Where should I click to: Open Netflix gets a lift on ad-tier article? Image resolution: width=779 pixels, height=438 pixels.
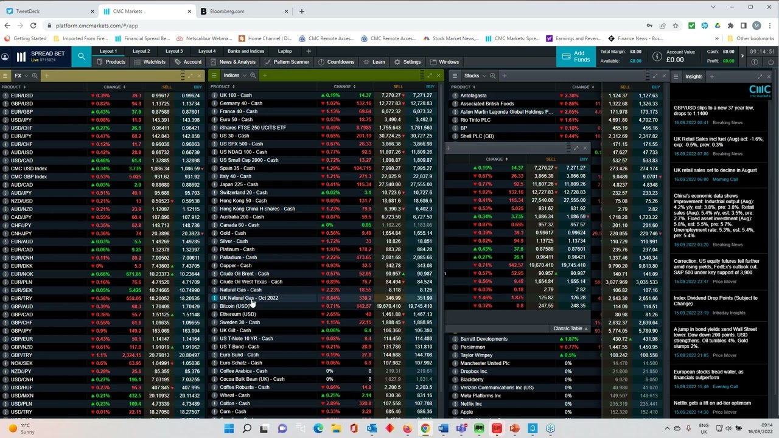[712, 403]
